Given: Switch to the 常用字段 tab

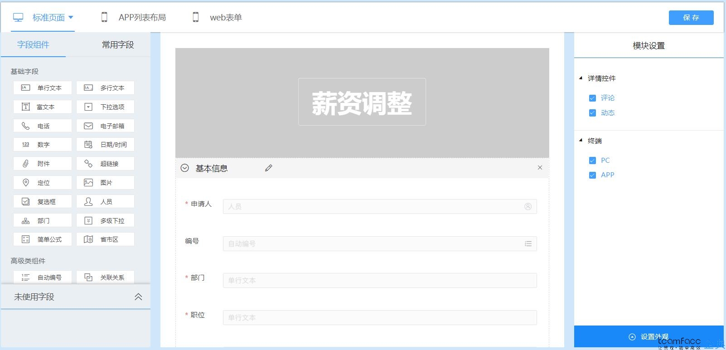Looking at the screenshot, I should point(118,45).
